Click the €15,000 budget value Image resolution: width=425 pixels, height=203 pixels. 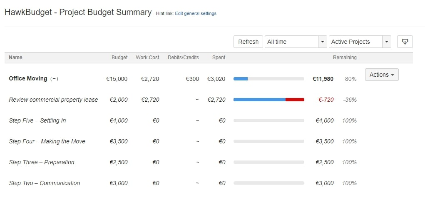(x=117, y=79)
